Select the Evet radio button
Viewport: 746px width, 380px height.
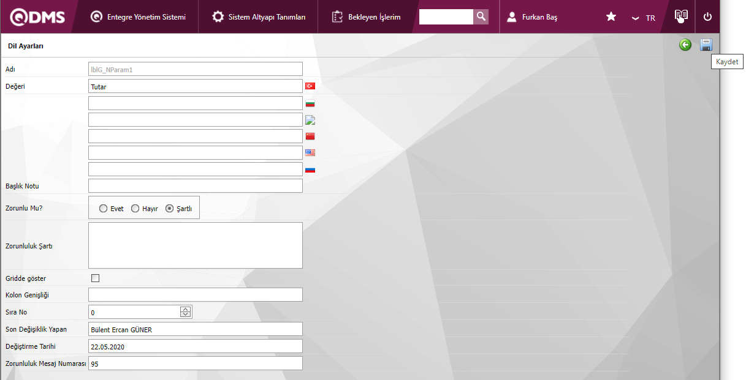103,209
